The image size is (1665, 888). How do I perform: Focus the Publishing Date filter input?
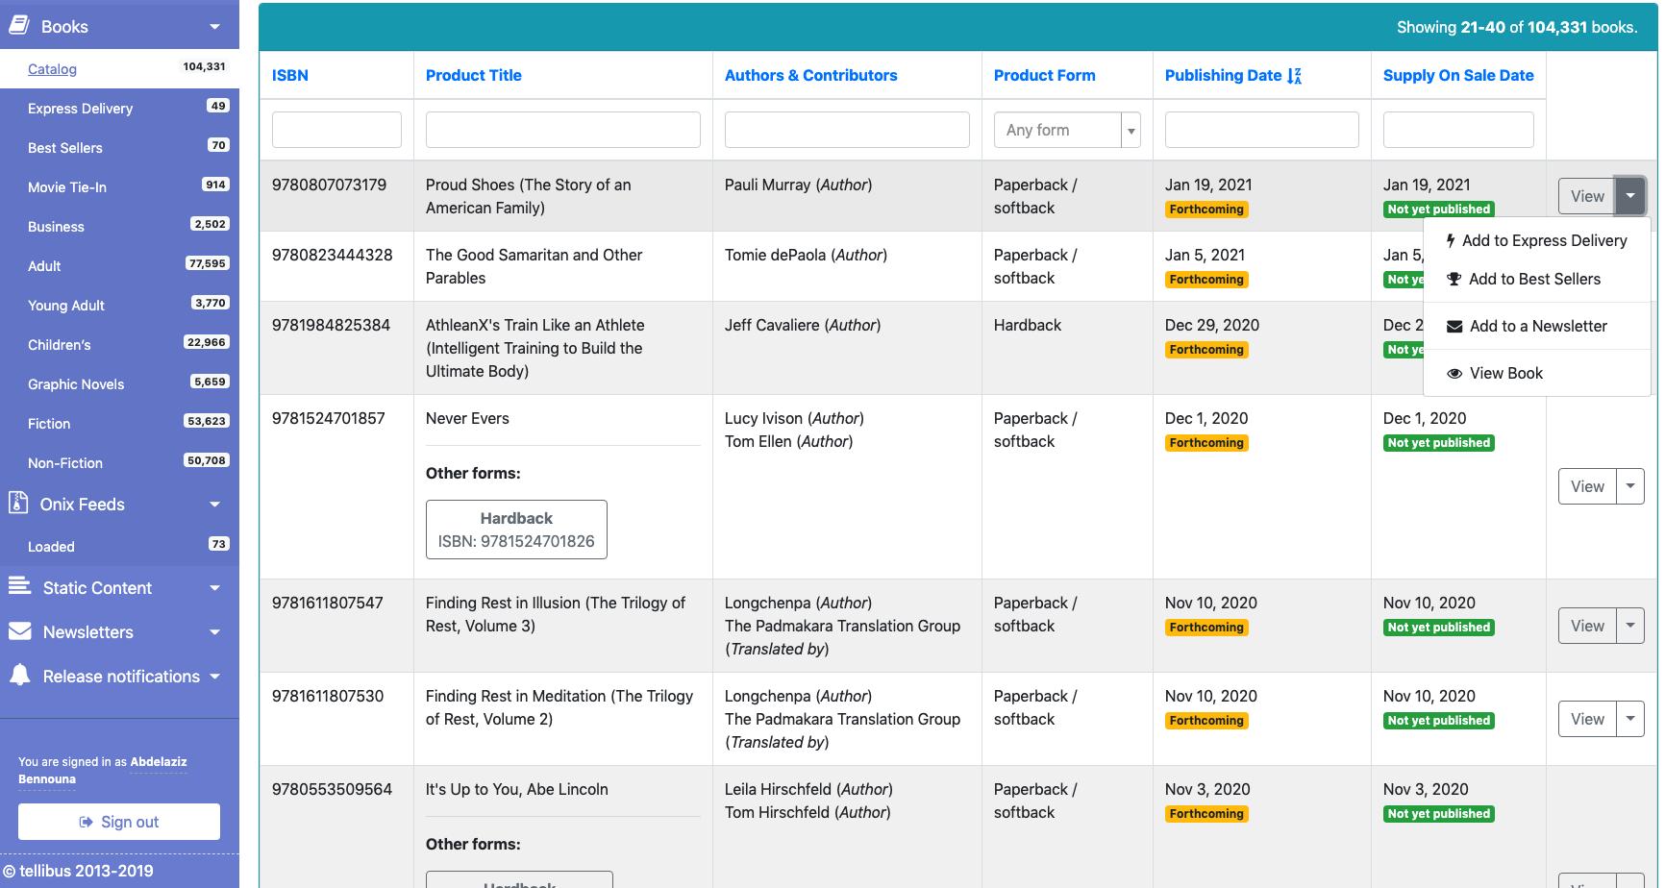(x=1261, y=130)
